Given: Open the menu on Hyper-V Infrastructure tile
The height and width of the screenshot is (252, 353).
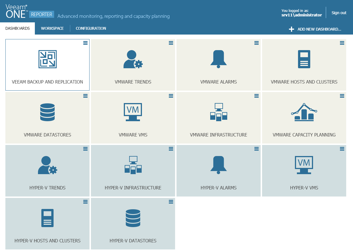Looking at the screenshot, I should [171, 149].
